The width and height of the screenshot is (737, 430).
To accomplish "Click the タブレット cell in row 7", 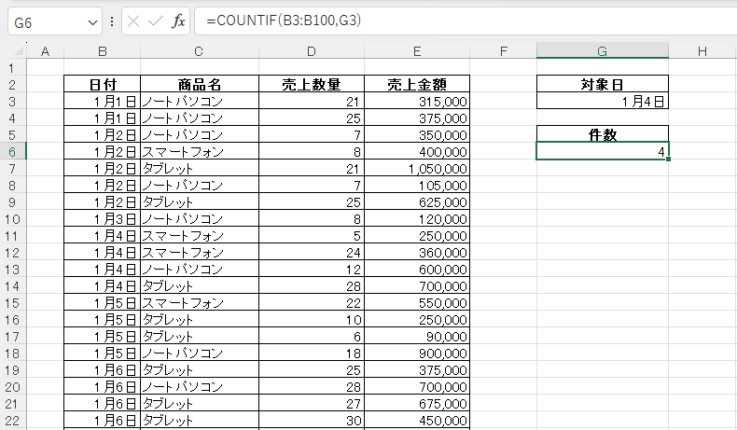I will coord(200,168).
